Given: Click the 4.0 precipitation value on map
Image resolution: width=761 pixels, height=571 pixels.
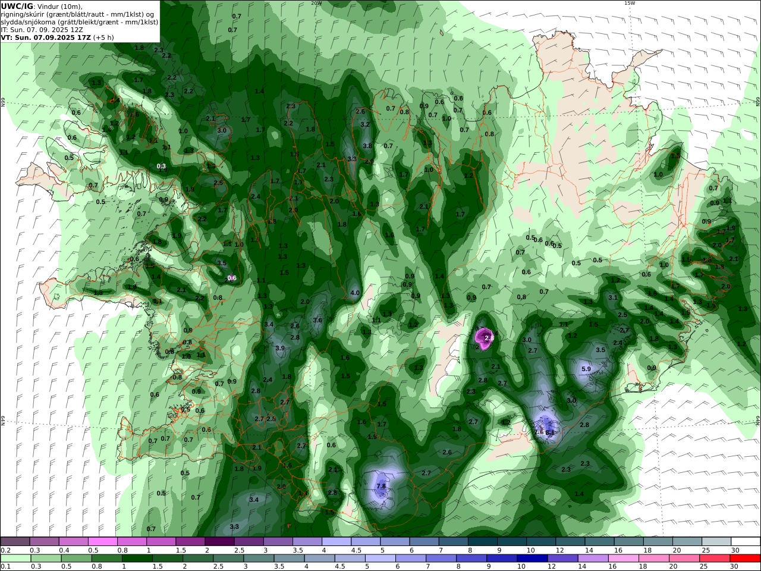Looking at the screenshot, I should [355, 293].
